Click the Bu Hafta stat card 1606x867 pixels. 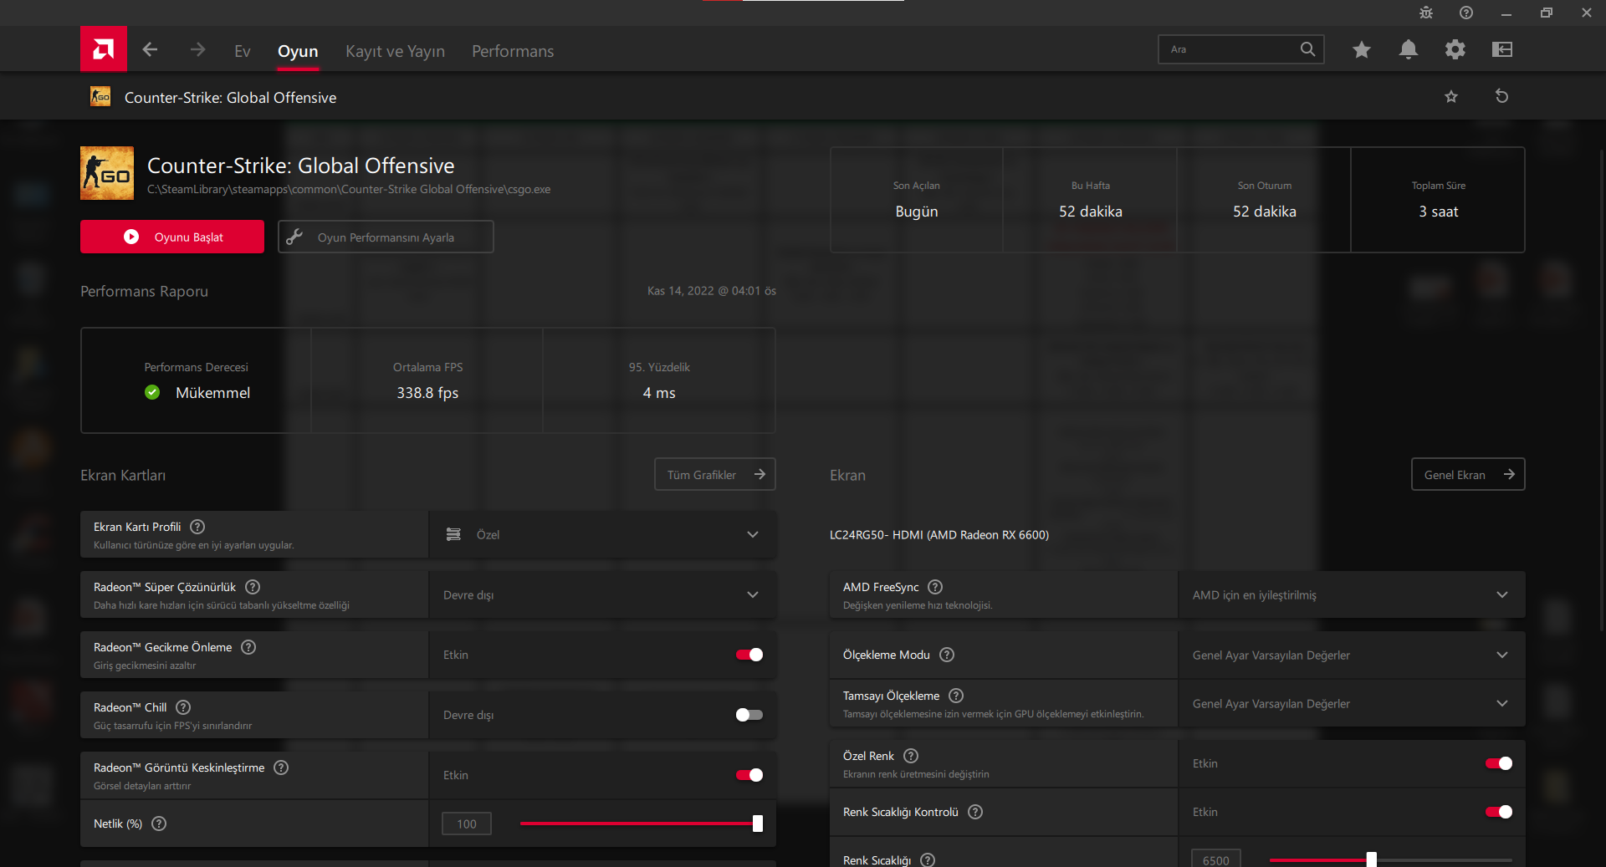(1091, 200)
